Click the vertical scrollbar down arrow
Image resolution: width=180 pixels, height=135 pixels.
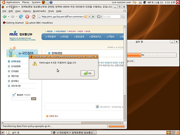[125, 120]
